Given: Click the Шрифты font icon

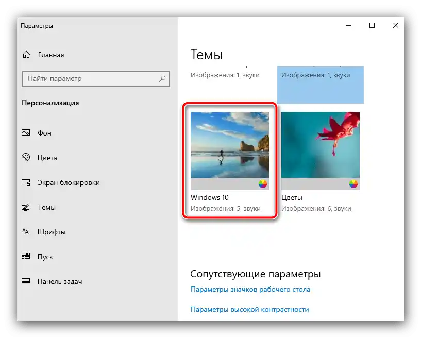Looking at the screenshot, I should pyautogui.click(x=26, y=232).
